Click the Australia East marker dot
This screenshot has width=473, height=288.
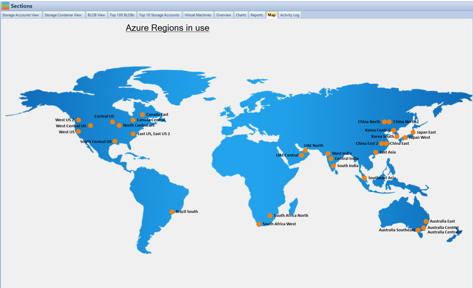point(426,221)
